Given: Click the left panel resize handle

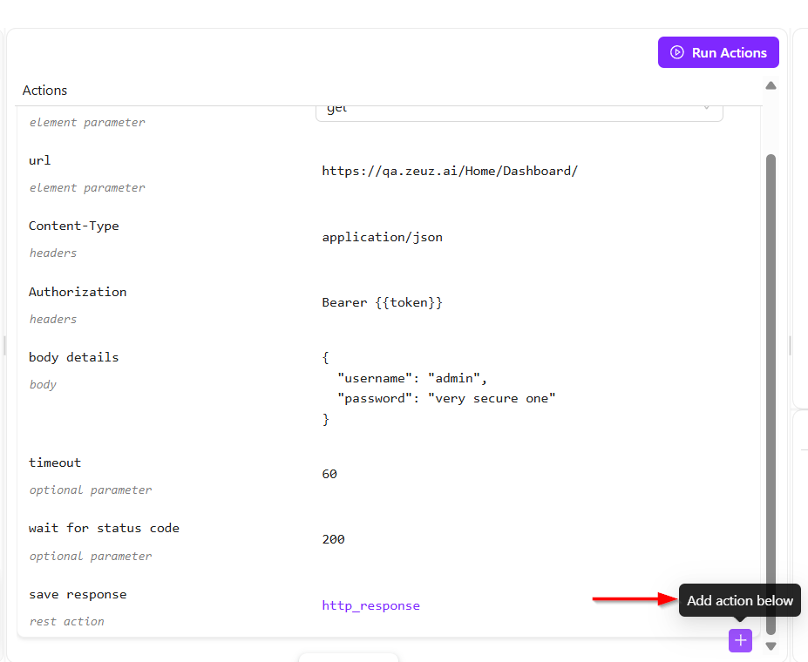Looking at the screenshot, I should coord(3,346).
